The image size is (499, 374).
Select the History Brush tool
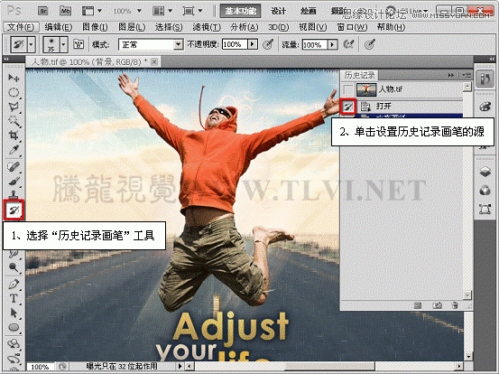(x=14, y=210)
